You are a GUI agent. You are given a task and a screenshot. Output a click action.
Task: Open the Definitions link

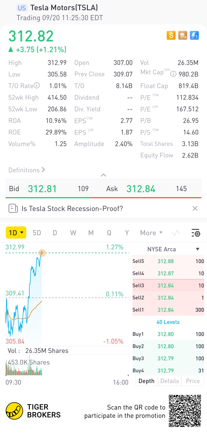[x=27, y=170]
